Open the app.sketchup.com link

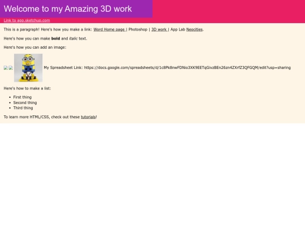27,20
